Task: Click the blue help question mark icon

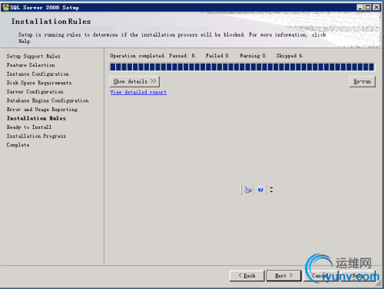Action: pos(260,189)
